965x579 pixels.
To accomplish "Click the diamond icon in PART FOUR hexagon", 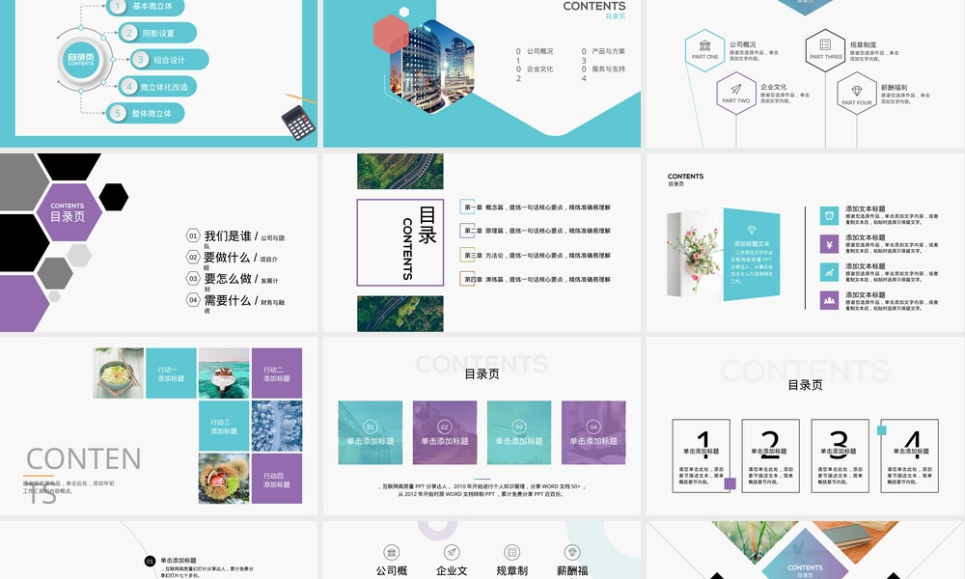I will click(857, 92).
